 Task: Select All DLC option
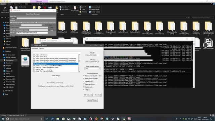(x=87, y=90)
